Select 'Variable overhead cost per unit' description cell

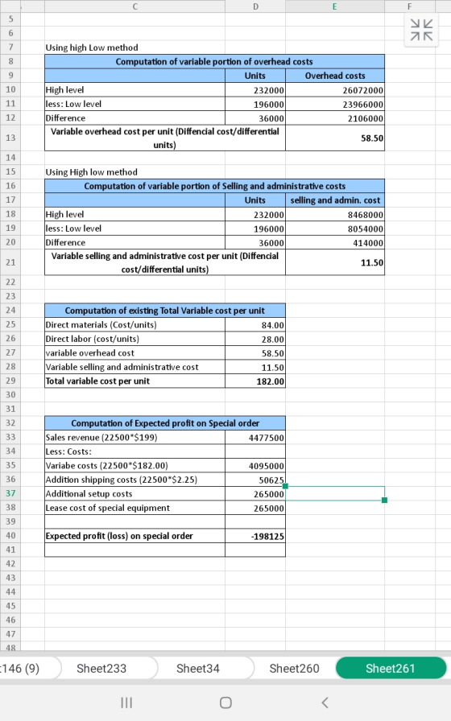pyautogui.click(x=165, y=138)
